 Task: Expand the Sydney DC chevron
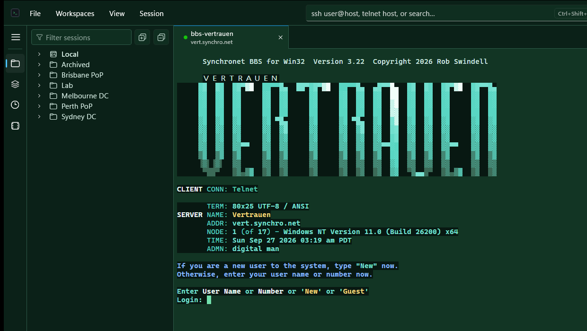[39, 117]
